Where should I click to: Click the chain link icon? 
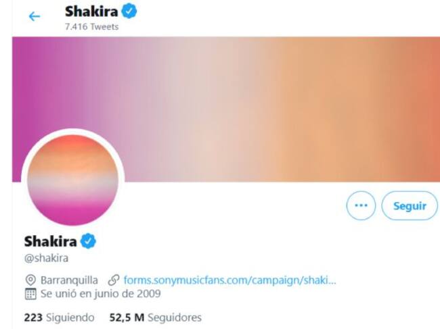point(114,280)
